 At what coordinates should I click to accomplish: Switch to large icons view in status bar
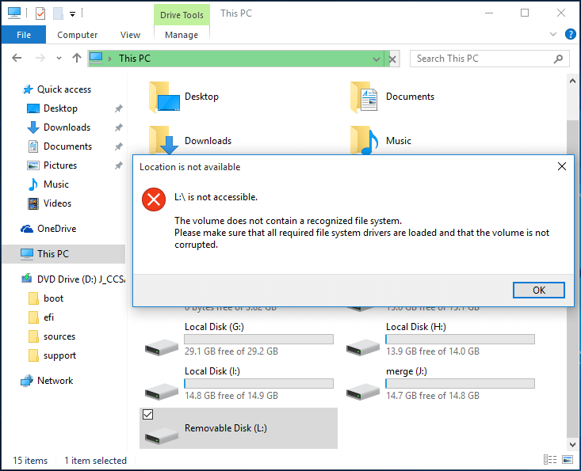(568, 460)
